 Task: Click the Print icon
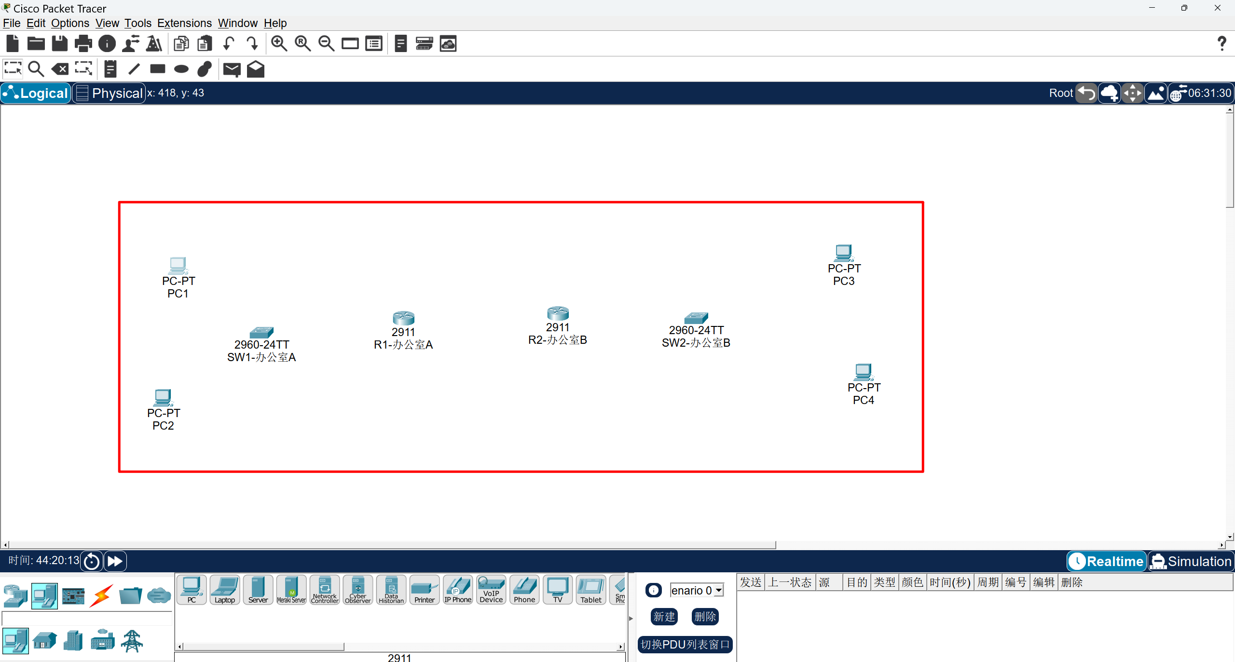pyautogui.click(x=83, y=44)
